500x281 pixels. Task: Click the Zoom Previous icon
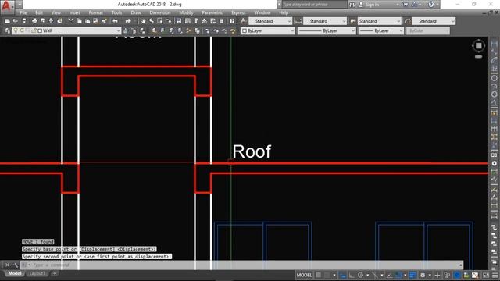pos(169,21)
